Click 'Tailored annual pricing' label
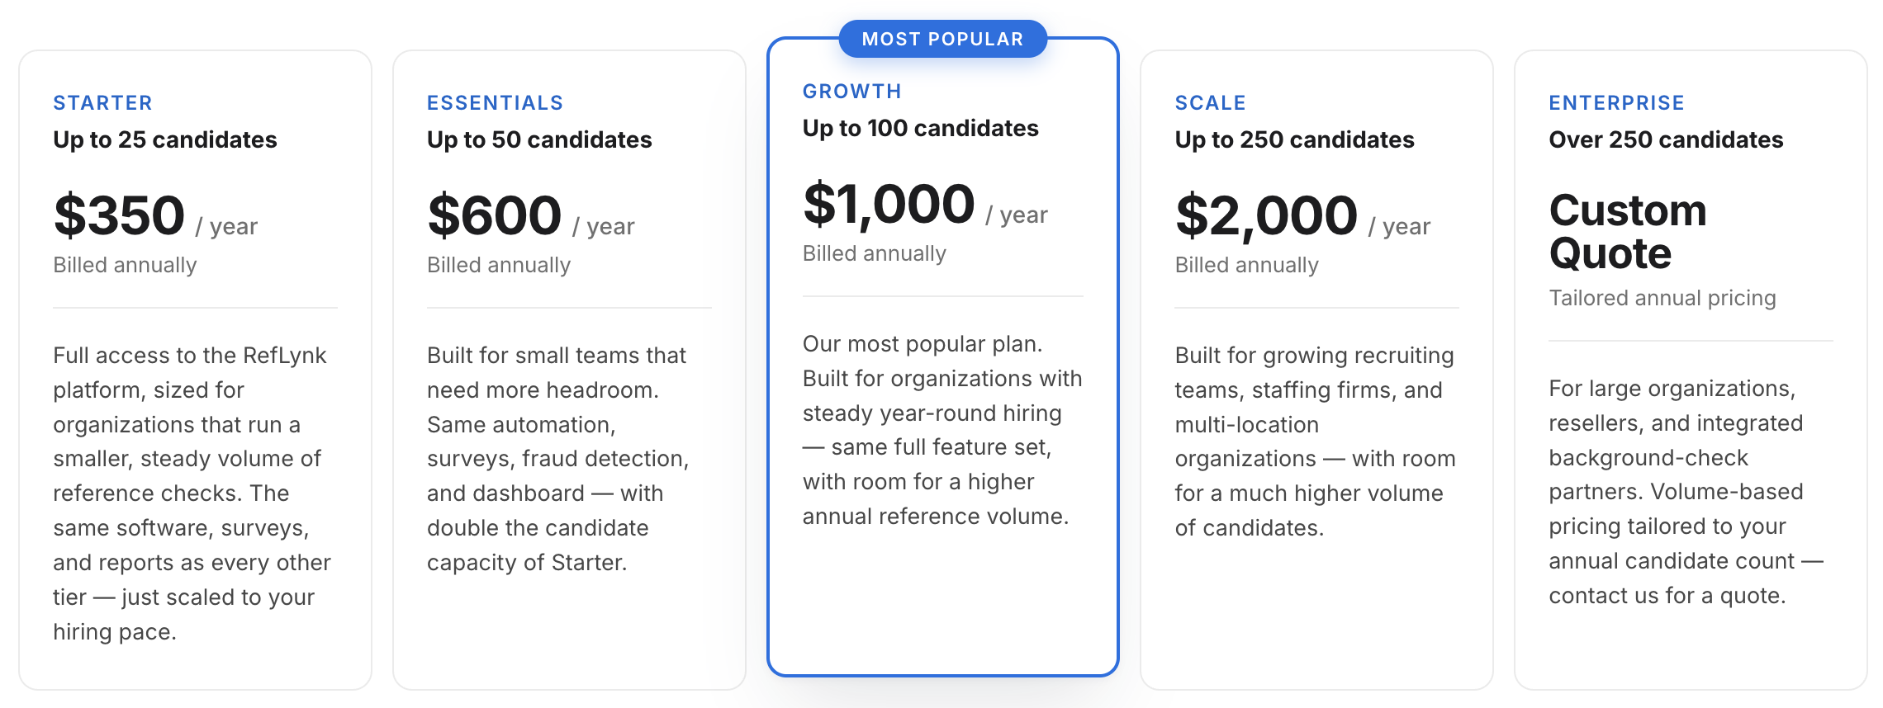The width and height of the screenshot is (1883, 708). click(1662, 298)
